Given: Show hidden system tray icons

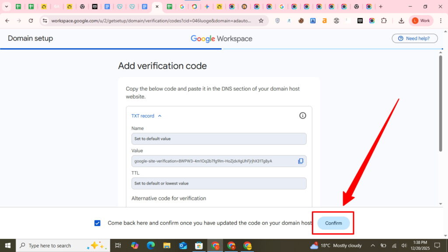Looking at the screenshot, I should 373,245.
